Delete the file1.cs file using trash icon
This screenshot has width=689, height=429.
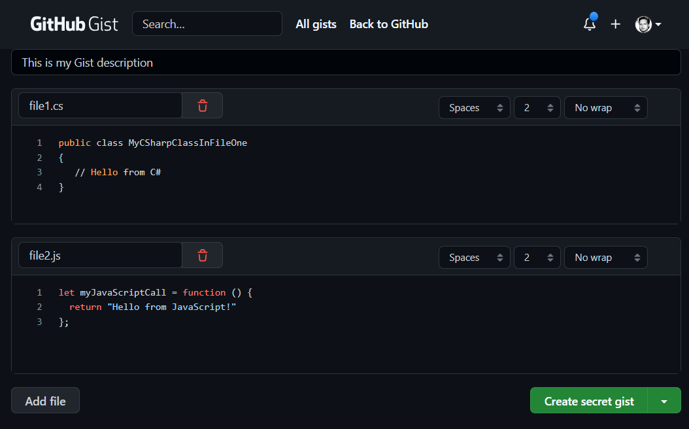click(x=202, y=105)
